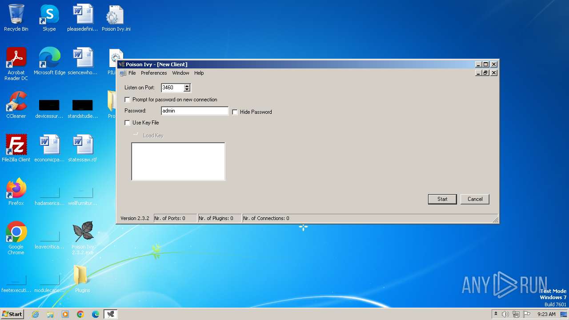This screenshot has width=569, height=320.
Task: Open Windows Explorer from taskbar
Action: 50,314
